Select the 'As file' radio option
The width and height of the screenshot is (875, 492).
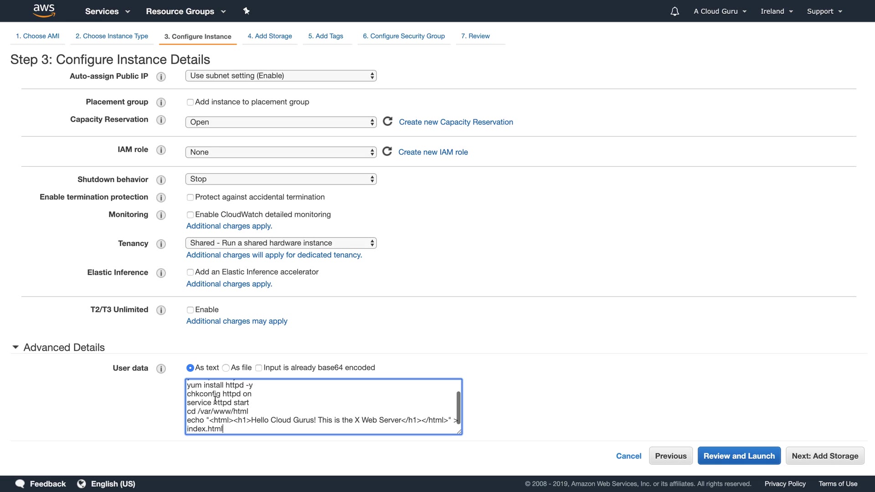(x=226, y=368)
